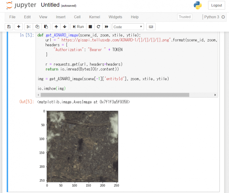The image size is (229, 193).
Task: Open the command palette keyboard icon
Action: click(151, 27)
